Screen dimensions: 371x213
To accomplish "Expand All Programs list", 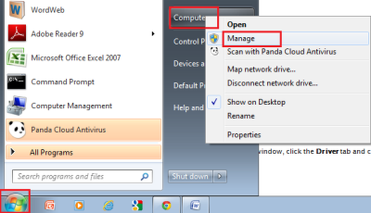I will point(83,152).
